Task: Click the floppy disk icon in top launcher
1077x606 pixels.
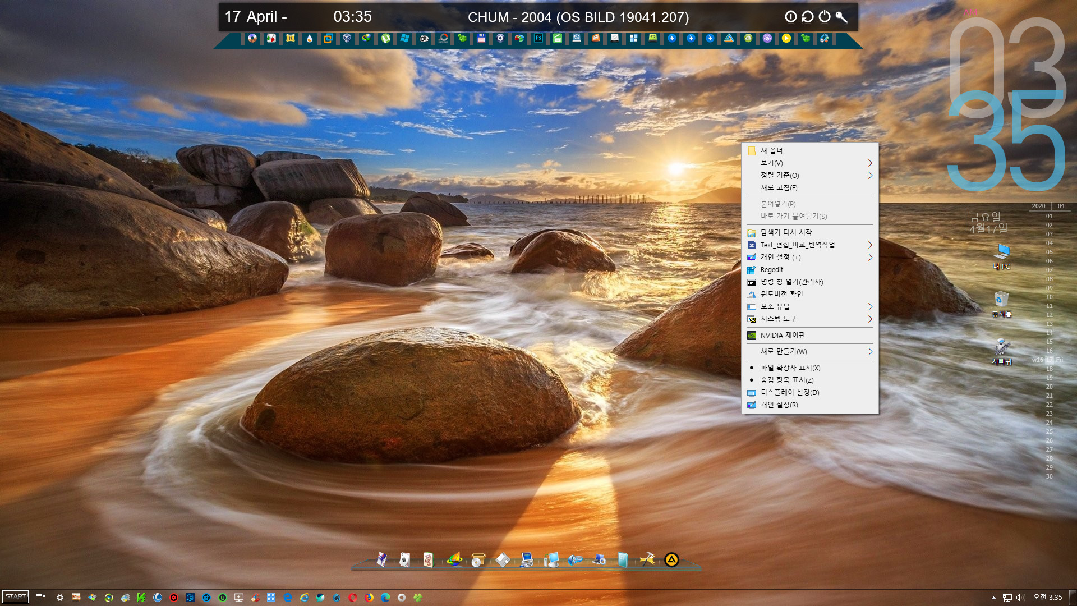Action: click(481, 38)
